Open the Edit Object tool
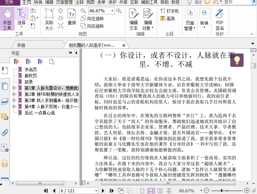Screen dimensions: 257x194 click(x=148, y=19)
